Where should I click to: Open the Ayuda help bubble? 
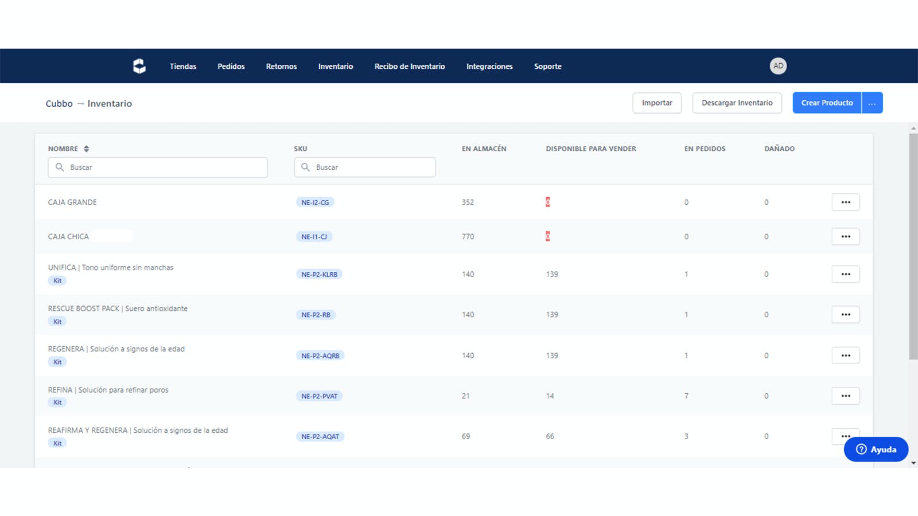876,449
